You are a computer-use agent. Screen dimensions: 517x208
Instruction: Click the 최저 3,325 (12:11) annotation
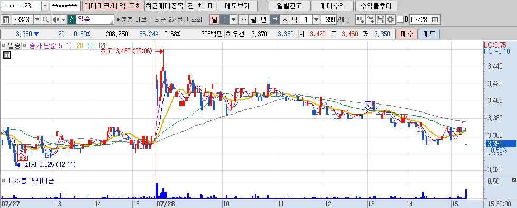[51, 164]
